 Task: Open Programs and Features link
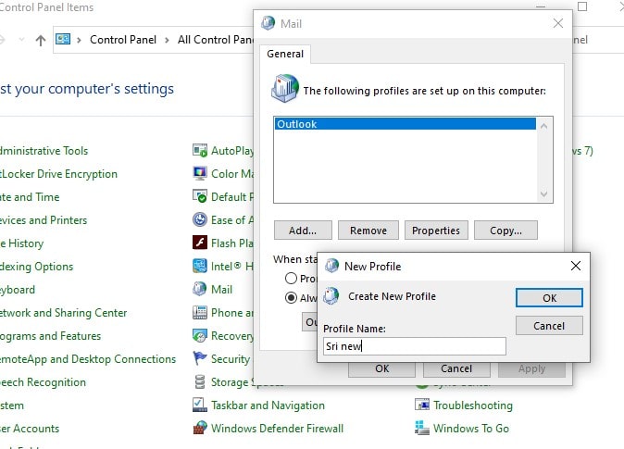[50, 335]
